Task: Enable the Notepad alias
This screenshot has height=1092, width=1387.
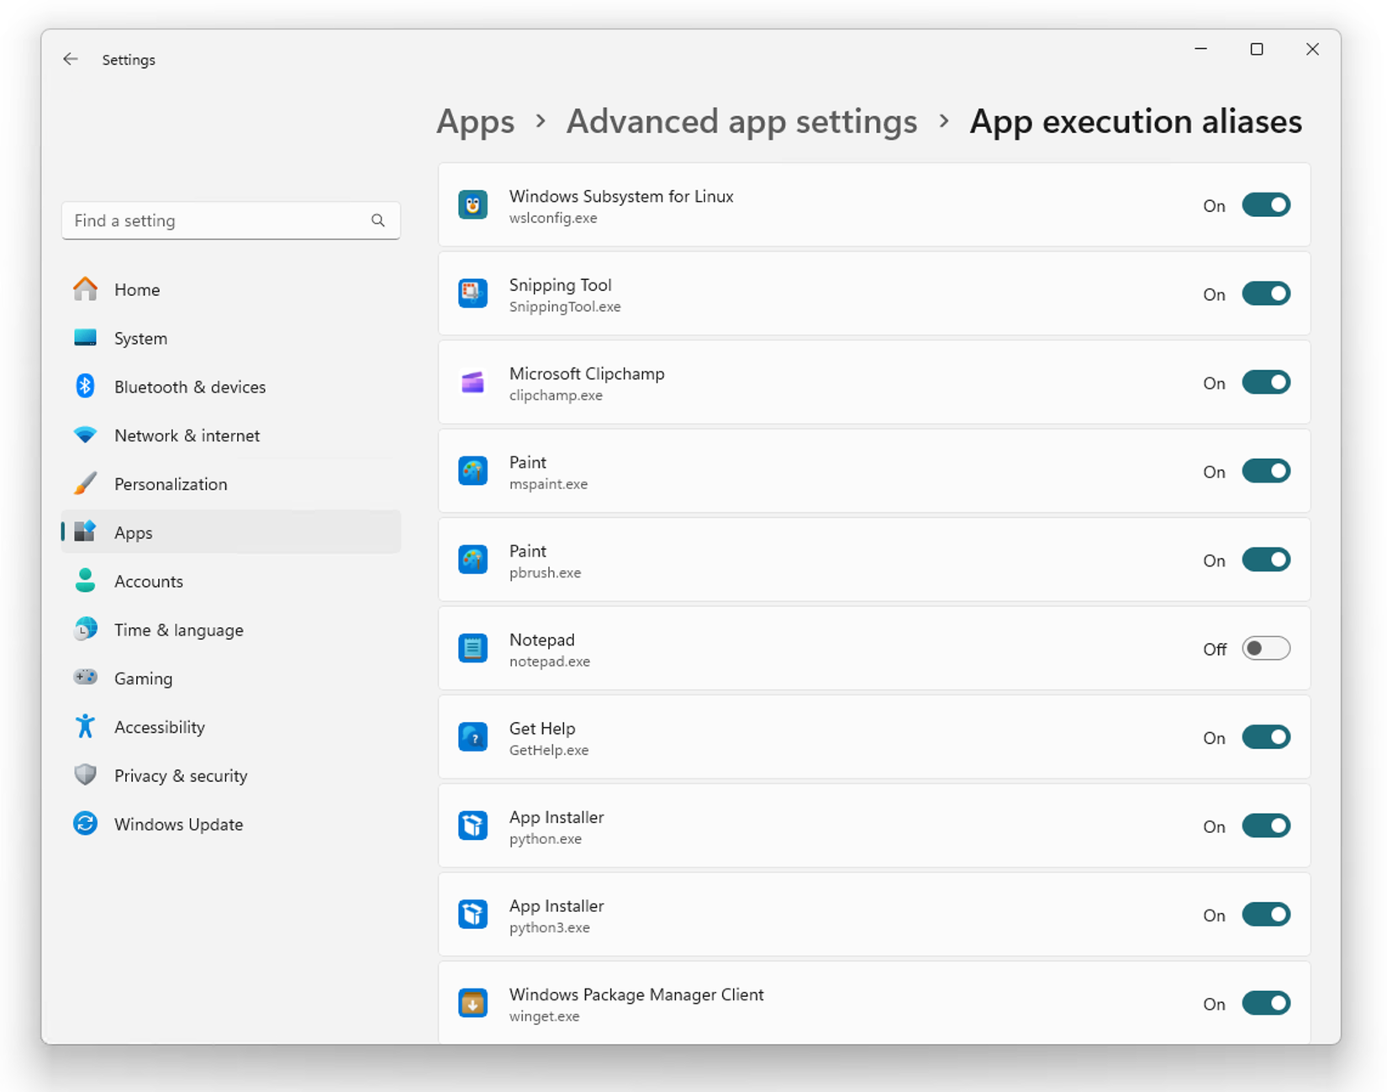Action: [1266, 648]
